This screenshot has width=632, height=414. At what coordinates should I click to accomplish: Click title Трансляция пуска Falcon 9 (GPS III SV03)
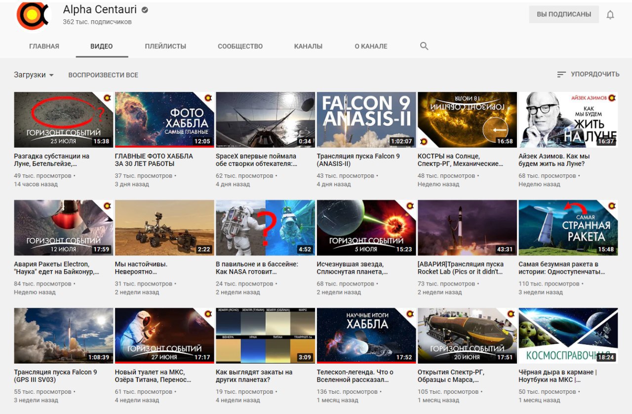[55, 376]
